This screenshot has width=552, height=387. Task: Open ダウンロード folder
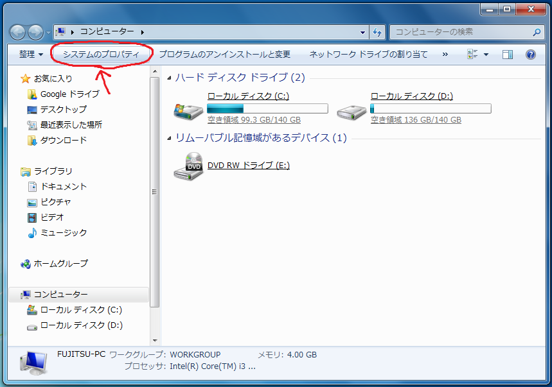64,141
